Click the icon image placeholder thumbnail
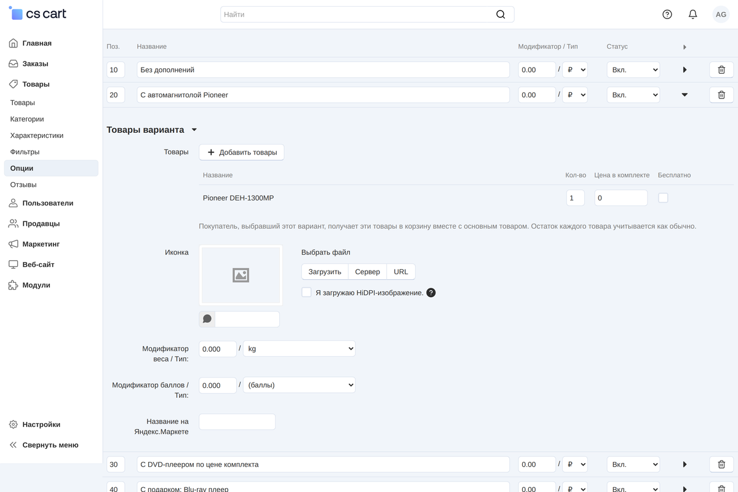The width and height of the screenshot is (738, 492). [x=240, y=275]
